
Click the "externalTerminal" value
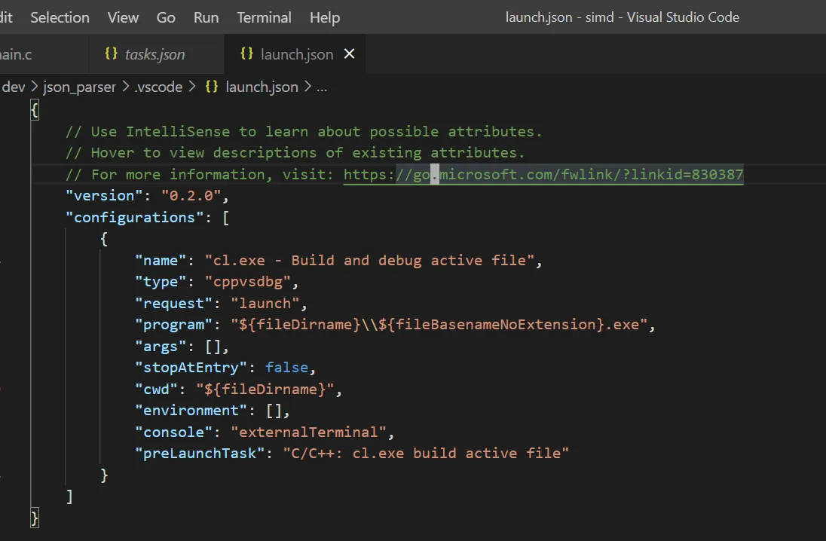click(309, 432)
